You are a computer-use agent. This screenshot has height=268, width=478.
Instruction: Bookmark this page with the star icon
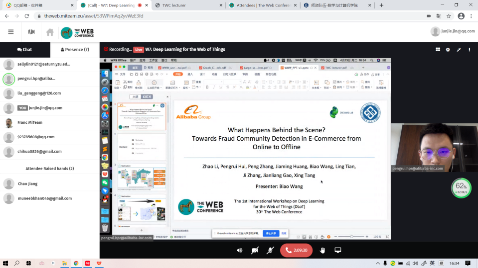[449, 16]
